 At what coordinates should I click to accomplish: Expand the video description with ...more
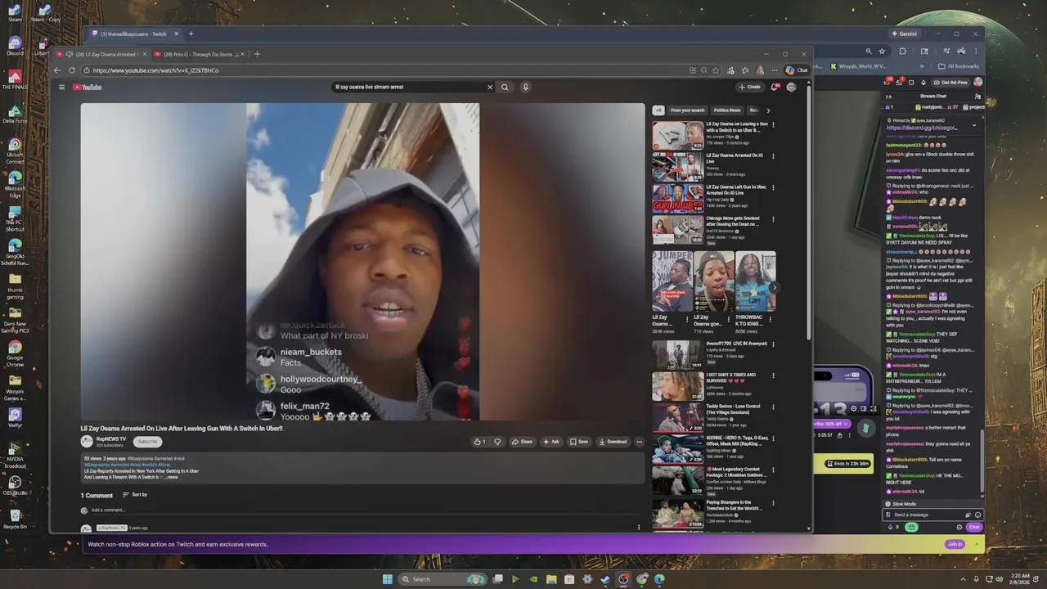click(170, 477)
